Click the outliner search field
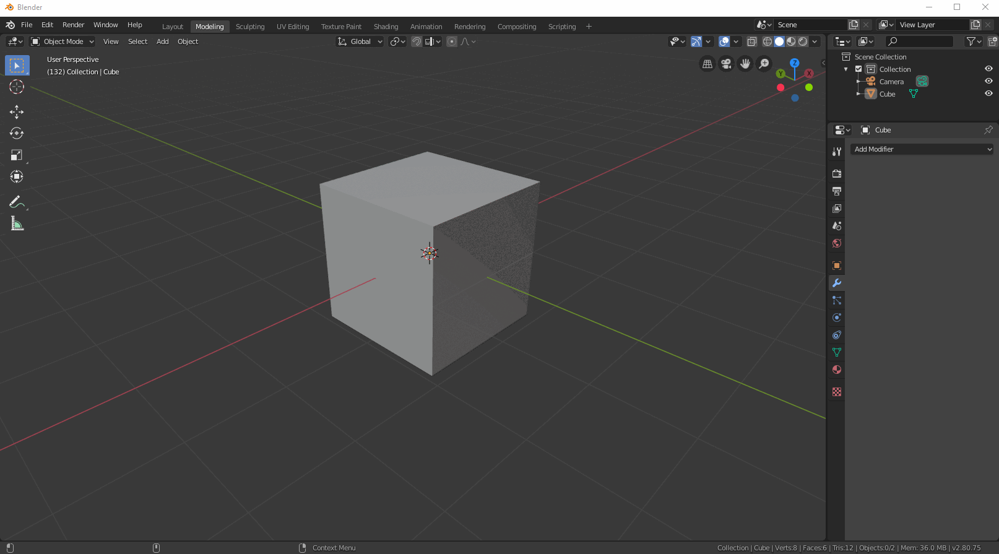Screen dimensions: 999x554 click(x=919, y=41)
